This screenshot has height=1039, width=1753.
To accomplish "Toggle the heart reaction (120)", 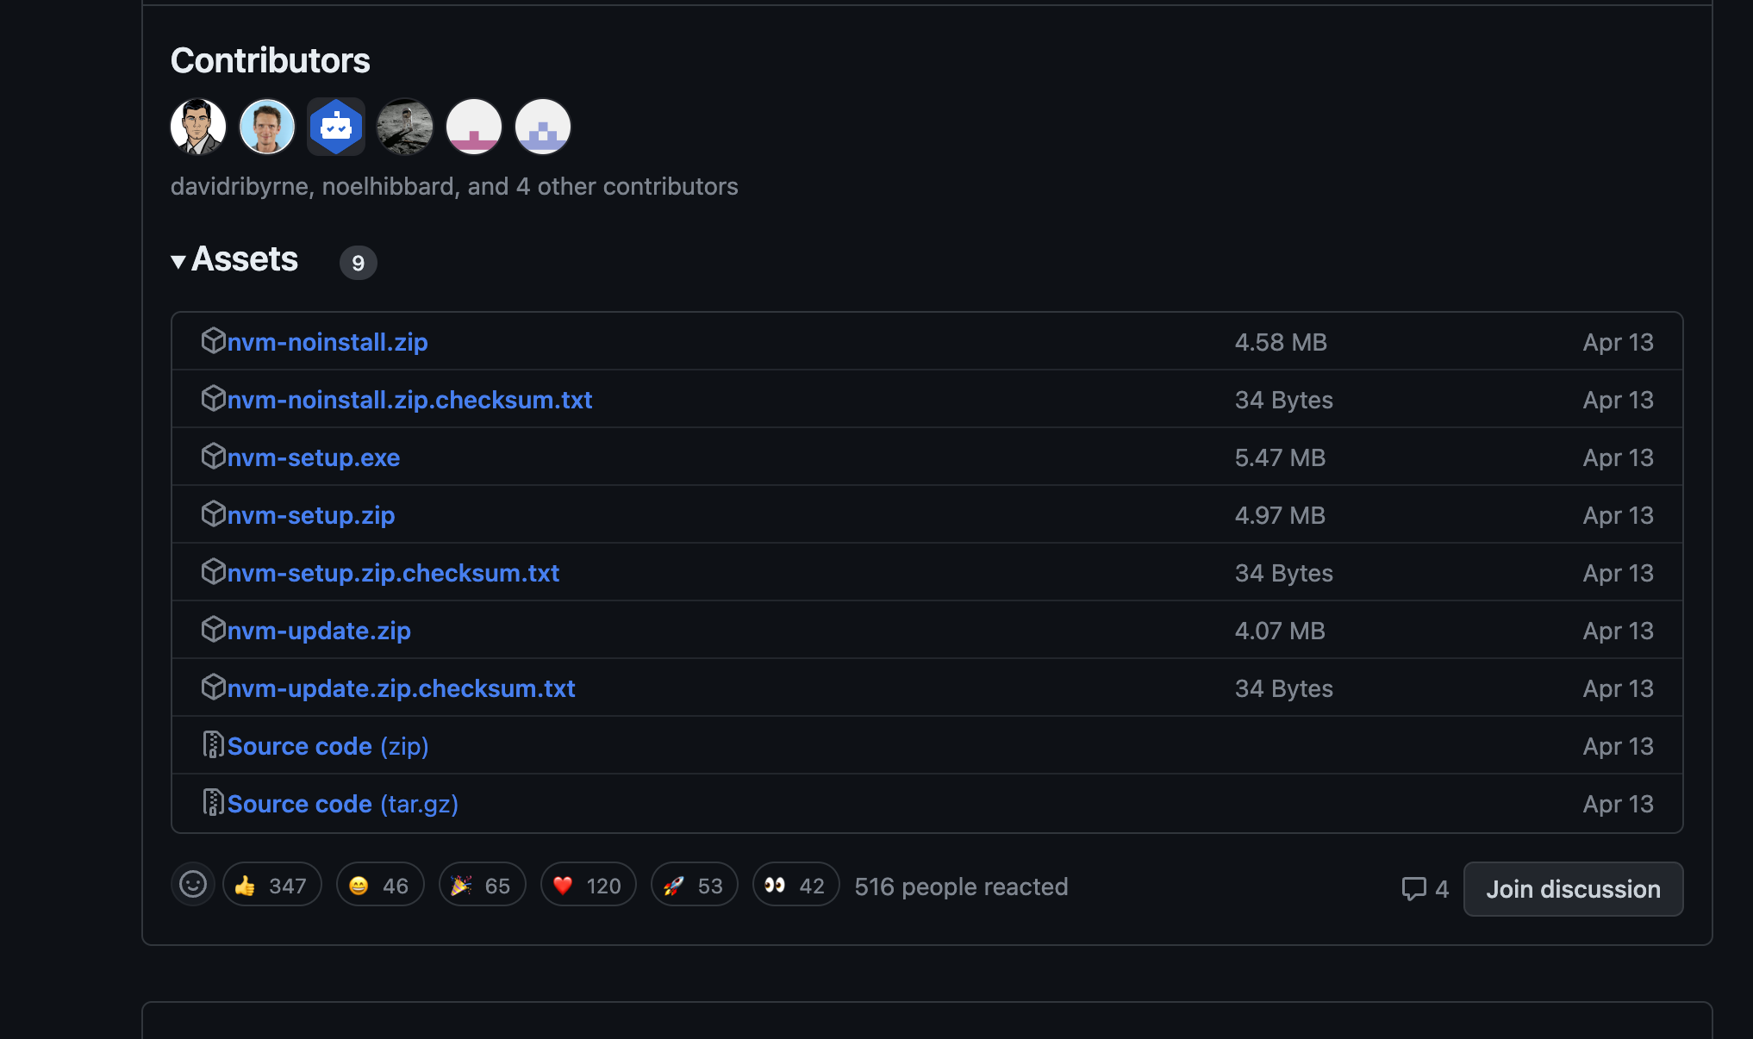I will [588, 886].
